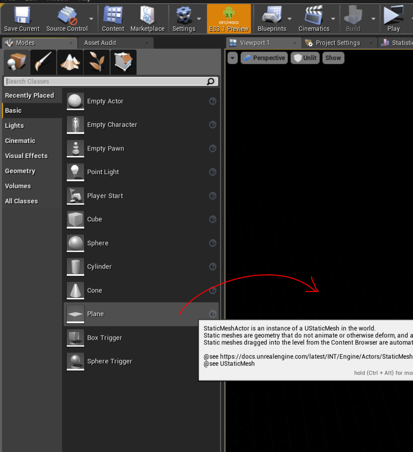Screen dimensions: 413x452
Task: Expand the Cinematics dropdown arrow
Action: tap(333, 19)
